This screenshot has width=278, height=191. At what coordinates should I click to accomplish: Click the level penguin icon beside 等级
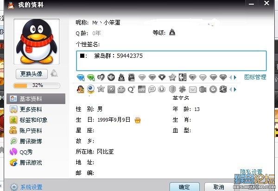coord(172,32)
